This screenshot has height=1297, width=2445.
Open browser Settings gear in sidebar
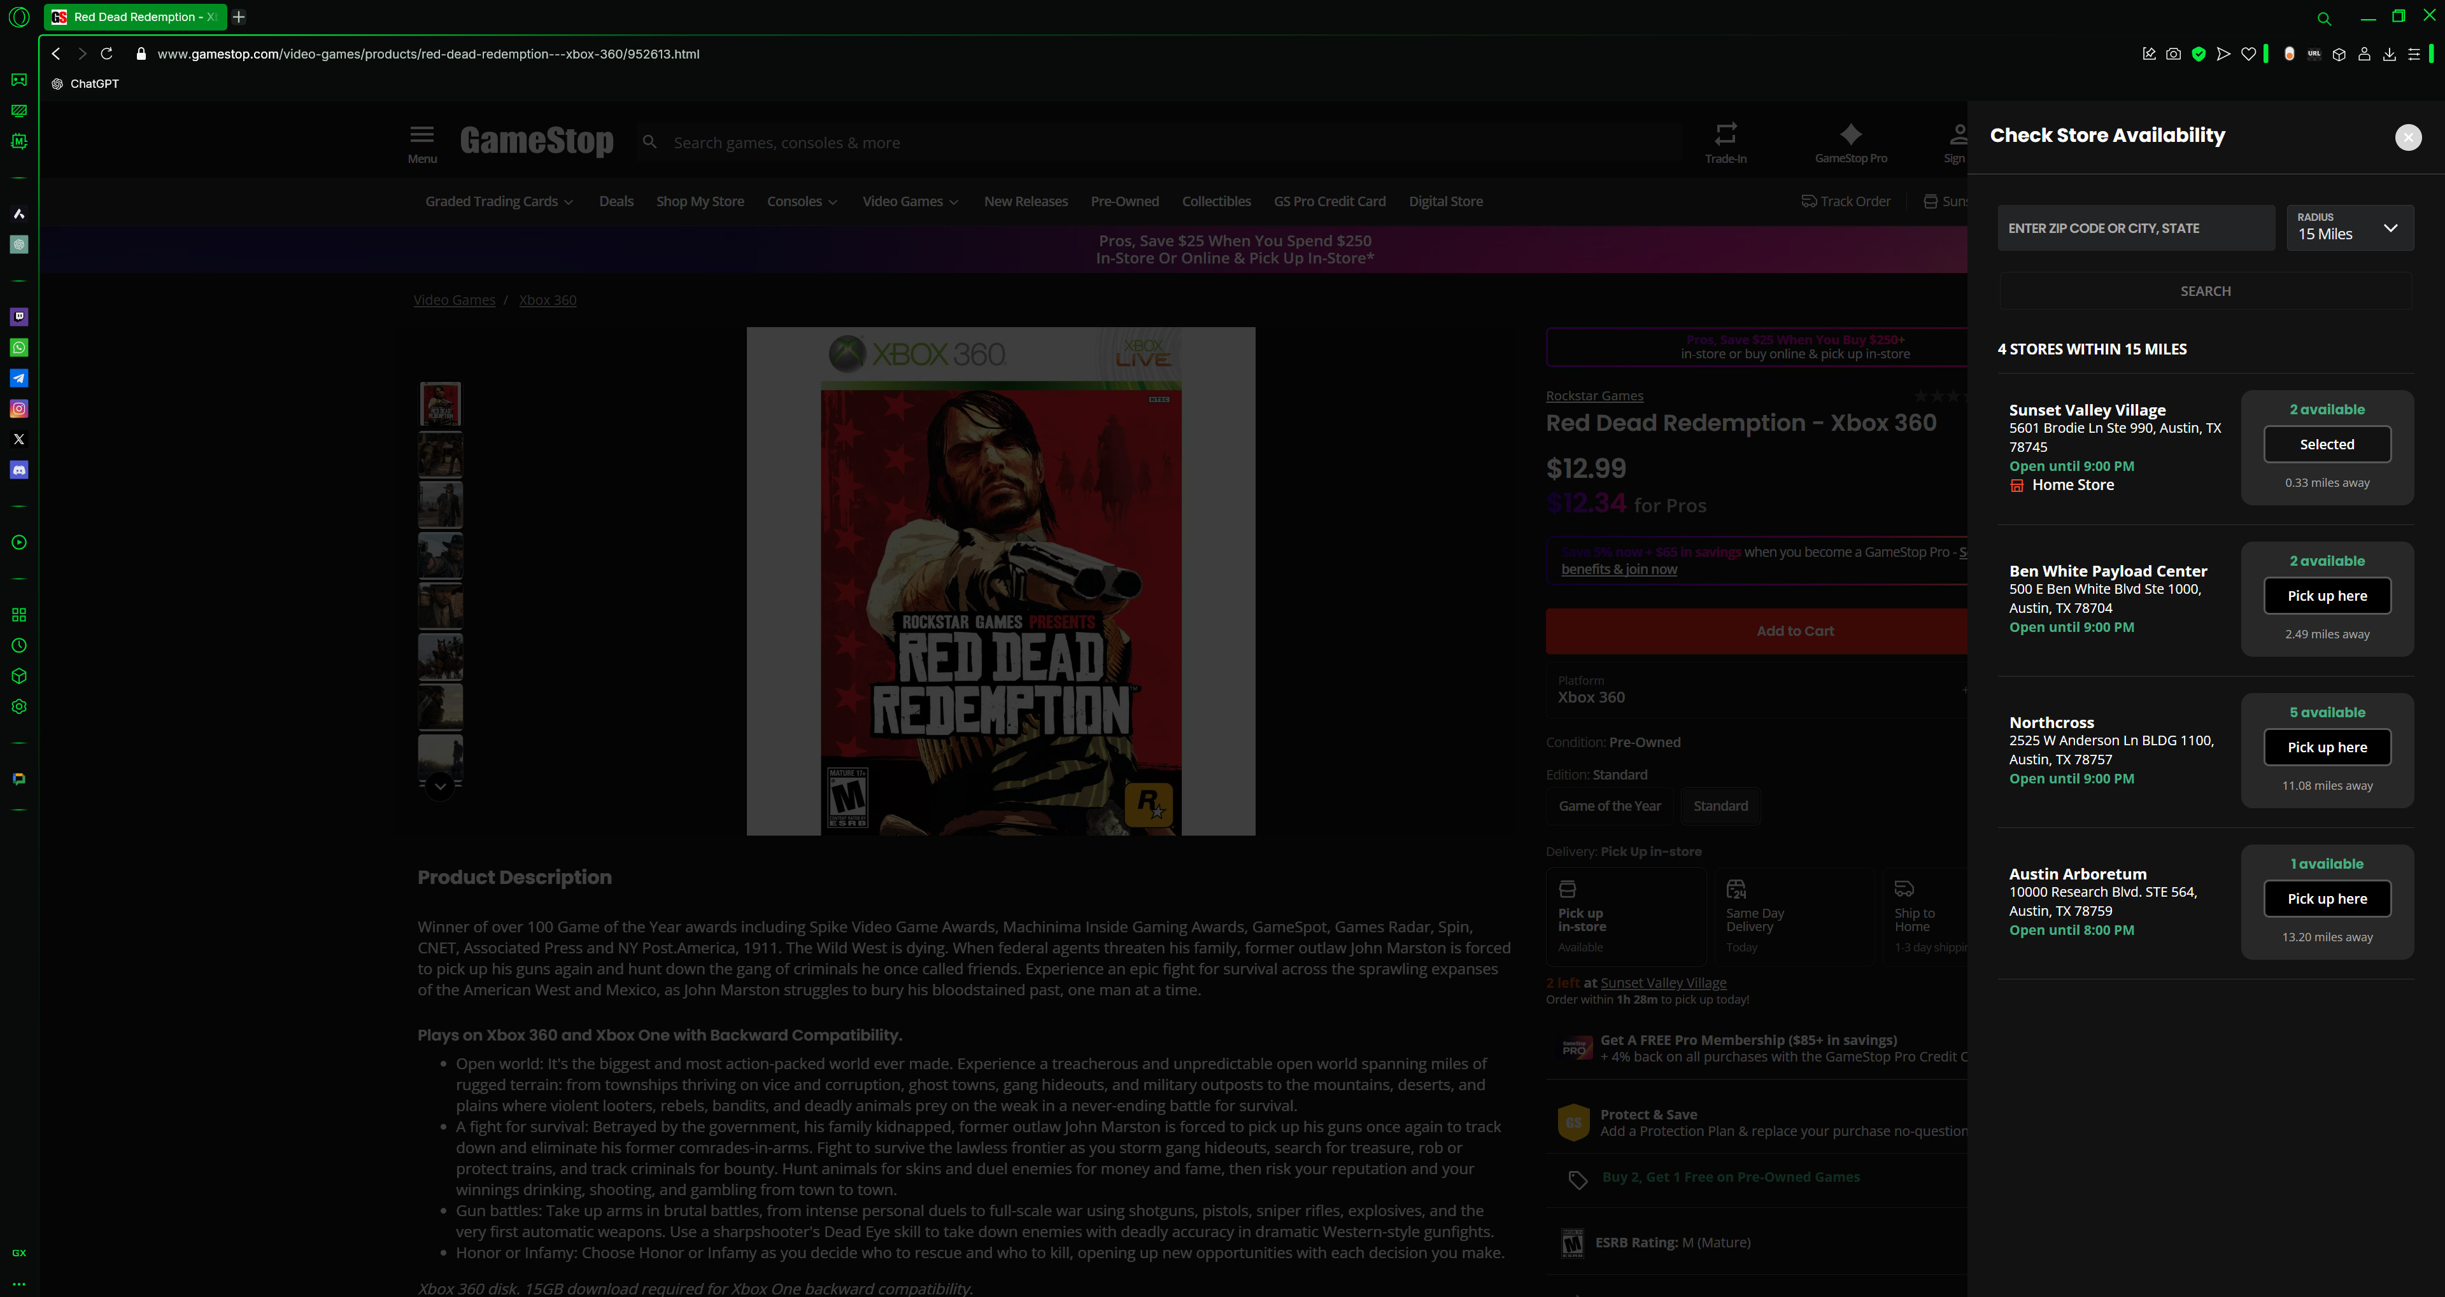[x=19, y=707]
